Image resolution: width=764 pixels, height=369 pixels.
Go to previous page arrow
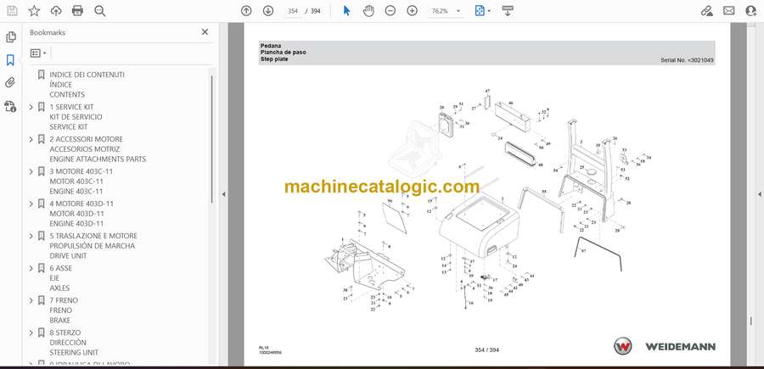[246, 11]
